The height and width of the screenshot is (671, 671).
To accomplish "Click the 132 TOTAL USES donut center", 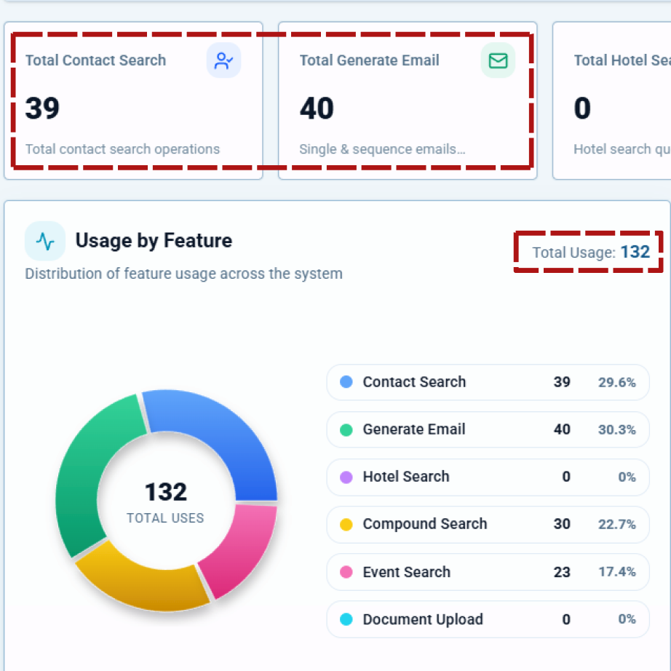I will pyautogui.click(x=166, y=501).
